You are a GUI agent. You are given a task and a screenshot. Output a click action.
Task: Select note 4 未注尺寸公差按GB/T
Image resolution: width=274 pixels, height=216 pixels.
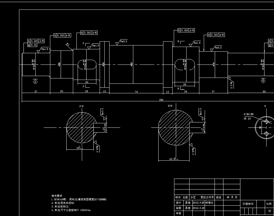pos(71,210)
